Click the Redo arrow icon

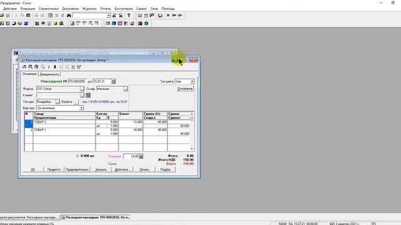coord(63,16)
